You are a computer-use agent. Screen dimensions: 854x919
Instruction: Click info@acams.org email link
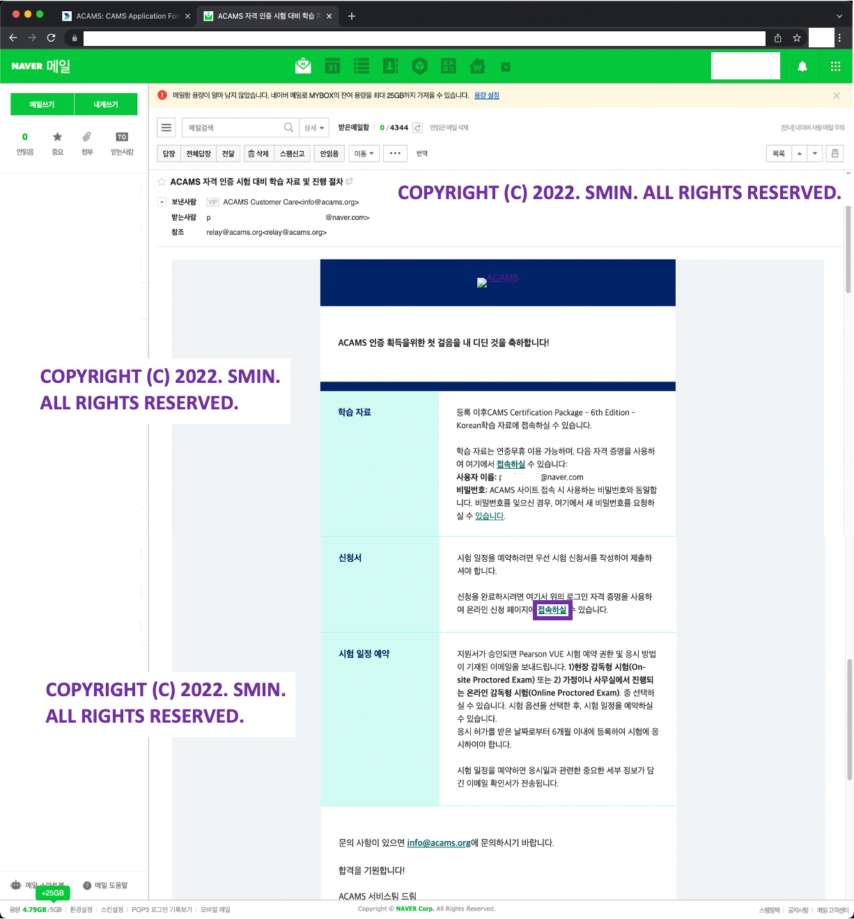coord(439,843)
